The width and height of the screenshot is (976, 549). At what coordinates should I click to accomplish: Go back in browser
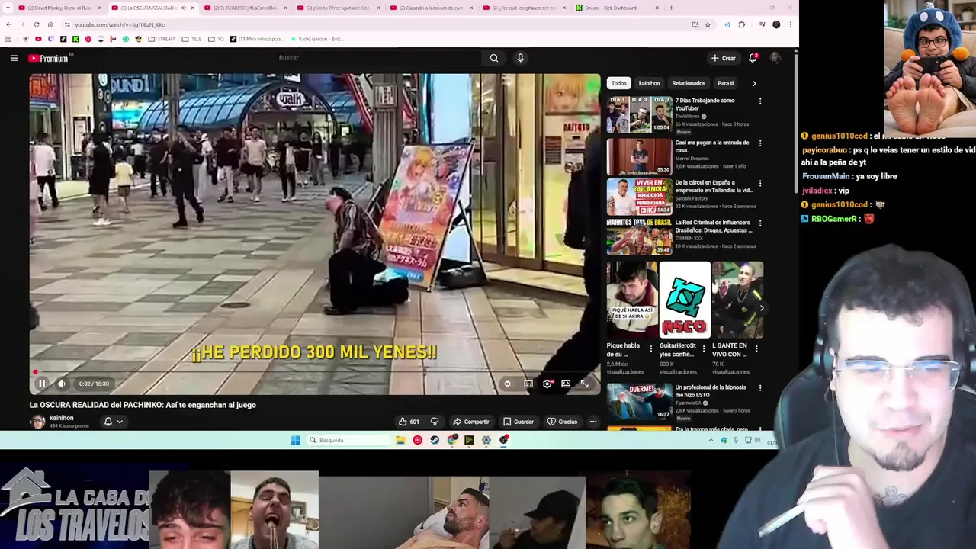pyautogui.click(x=8, y=24)
